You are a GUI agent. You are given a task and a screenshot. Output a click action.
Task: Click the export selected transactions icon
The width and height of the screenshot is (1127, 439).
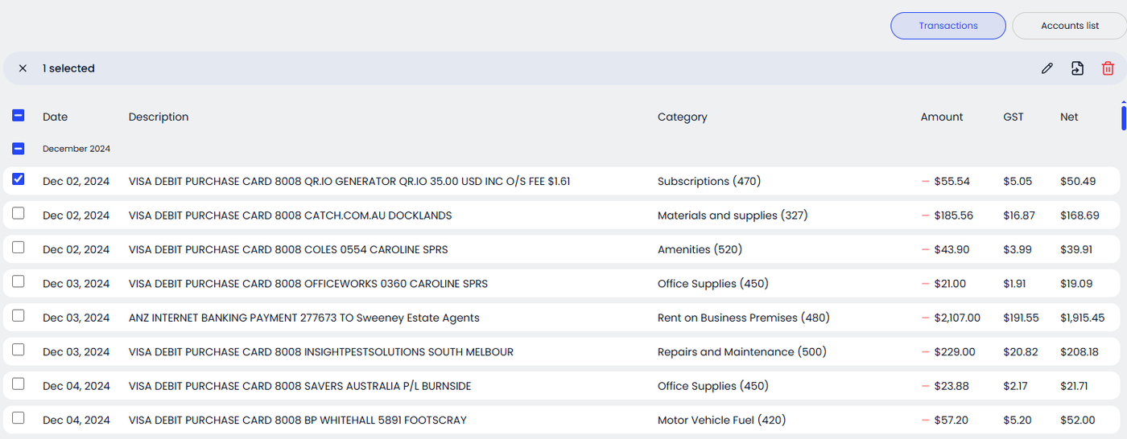click(x=1077, y=68)
